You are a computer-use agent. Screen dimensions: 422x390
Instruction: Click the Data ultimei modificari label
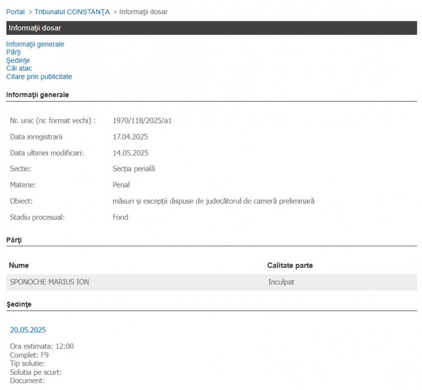point(47,153)
